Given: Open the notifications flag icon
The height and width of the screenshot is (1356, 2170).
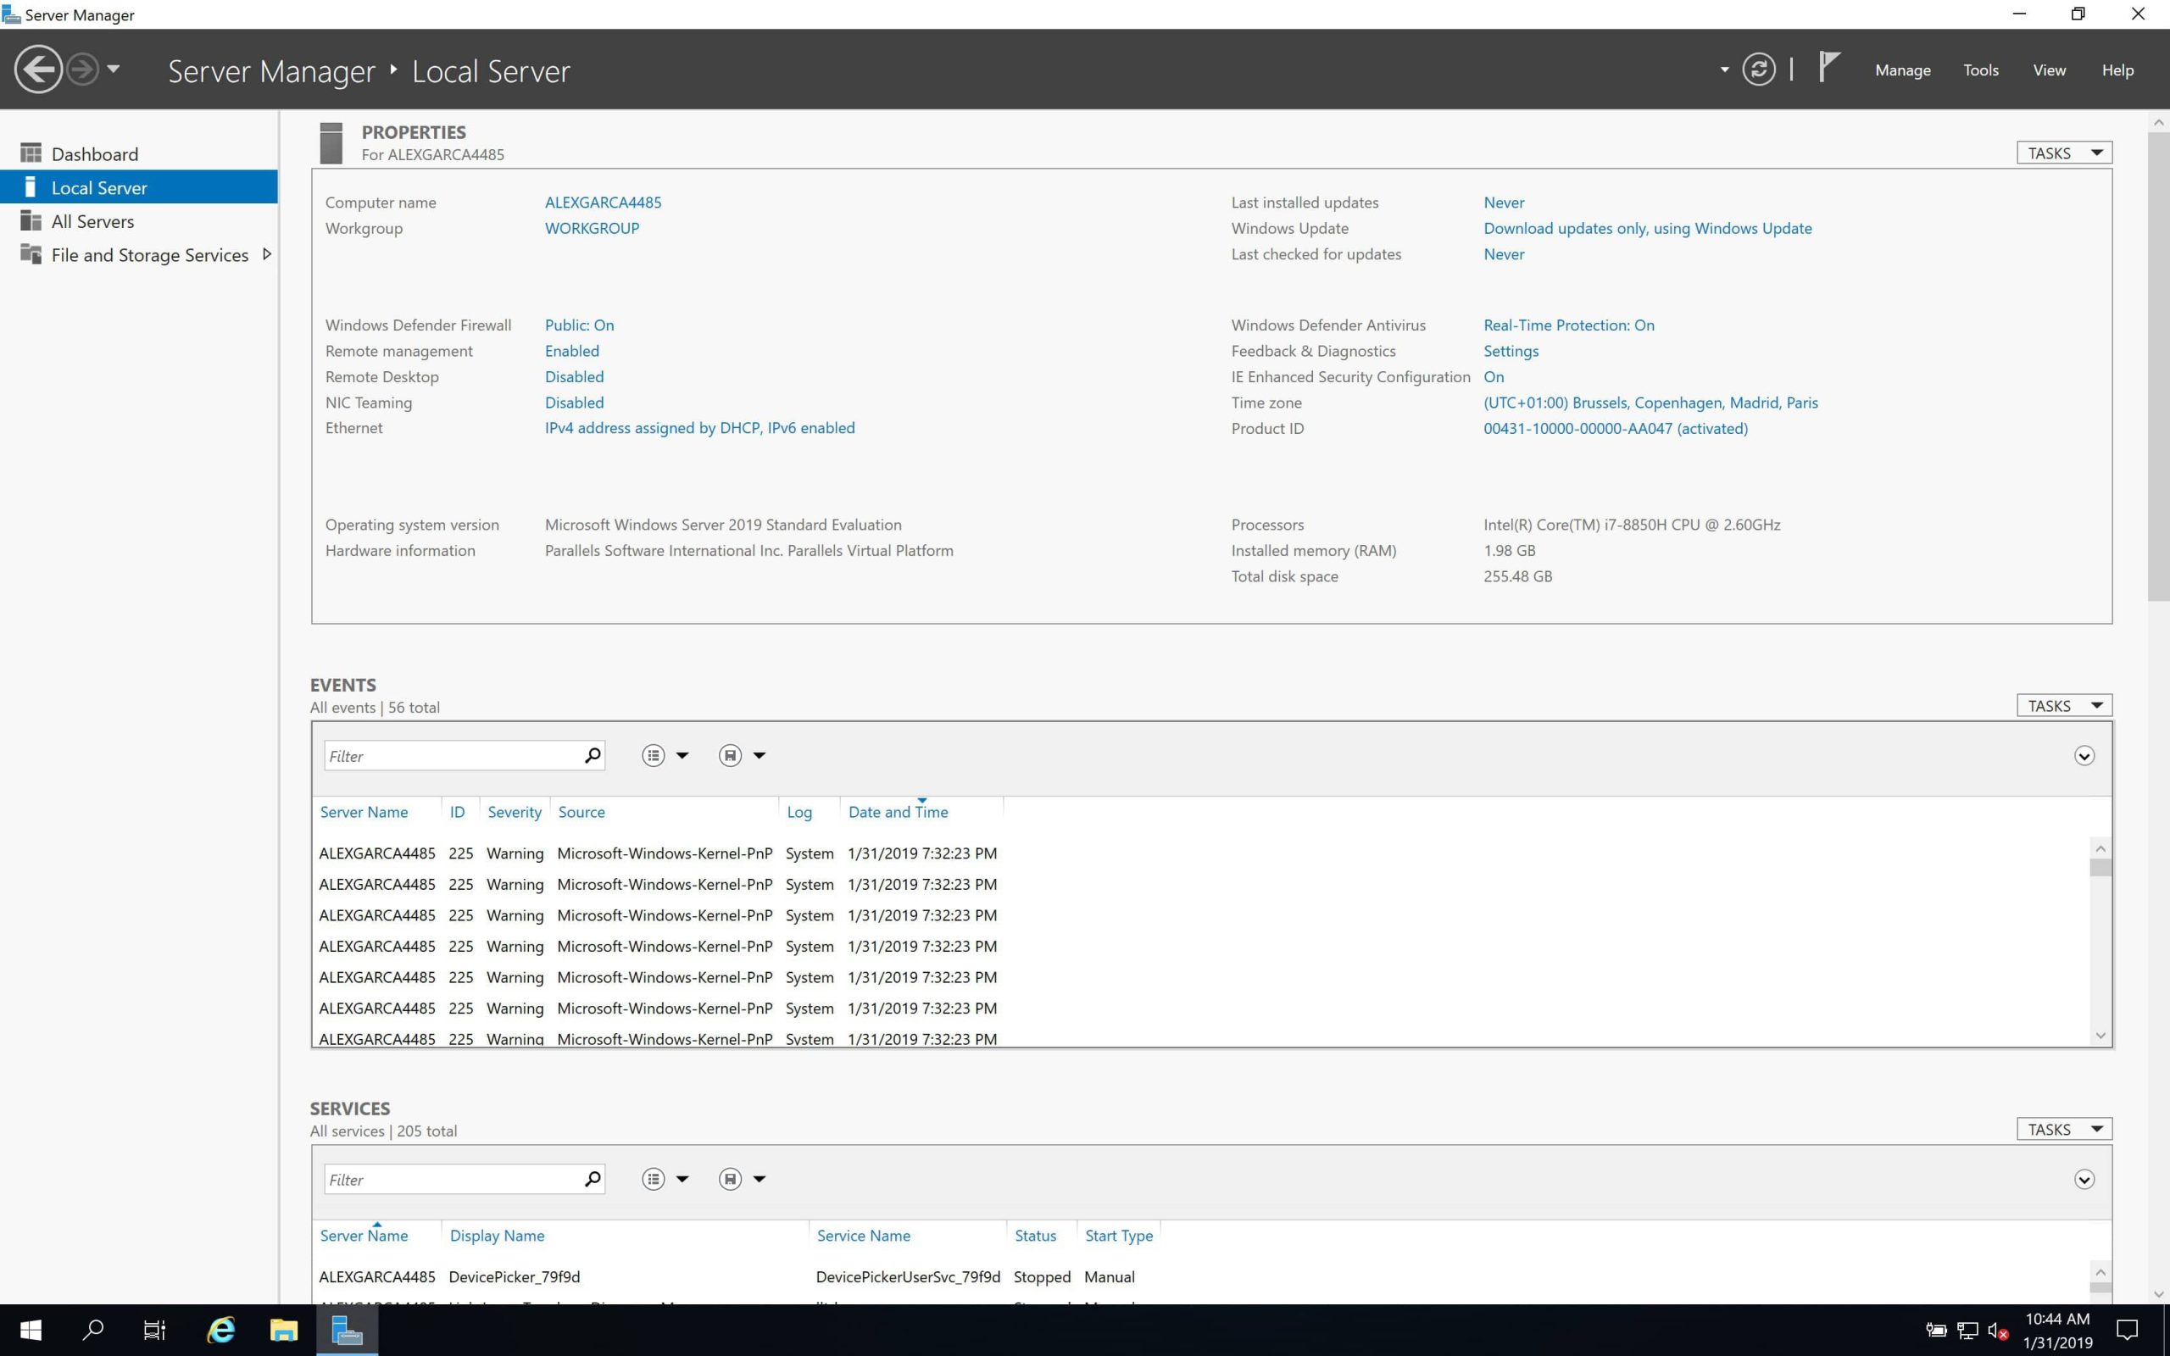Looking at the screenshot, I should click(x=1828, y=67).
